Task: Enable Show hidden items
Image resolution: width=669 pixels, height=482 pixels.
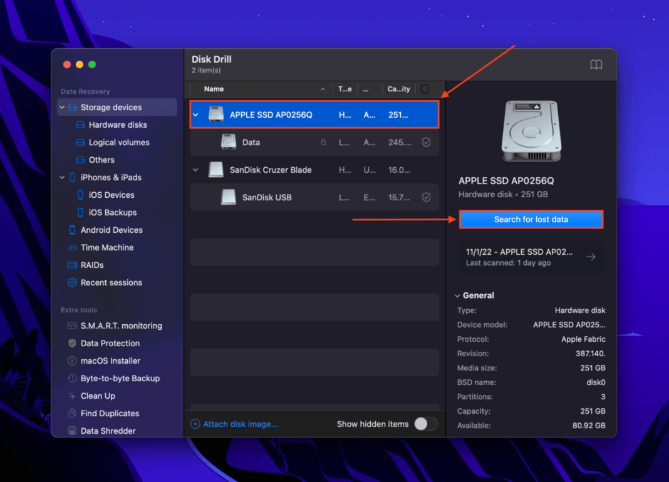Action: pos(427,424)
